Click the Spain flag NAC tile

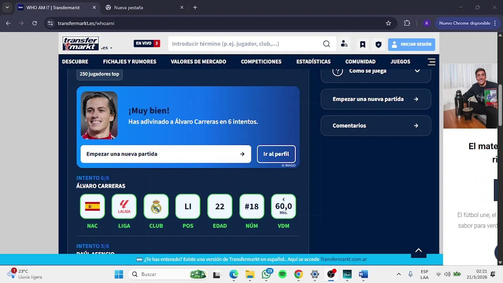pos(92,206)
